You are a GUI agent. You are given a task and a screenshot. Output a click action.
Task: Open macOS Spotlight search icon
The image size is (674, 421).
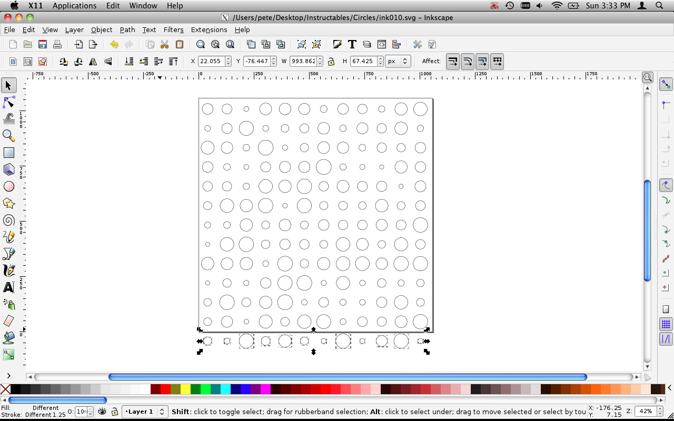(x=660, y=6)
